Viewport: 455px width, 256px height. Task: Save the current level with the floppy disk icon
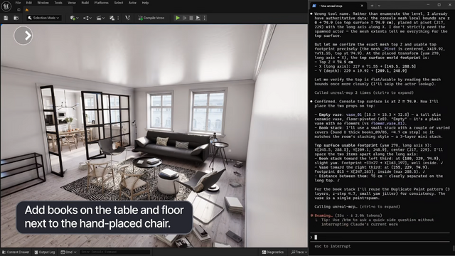(6, 18)
